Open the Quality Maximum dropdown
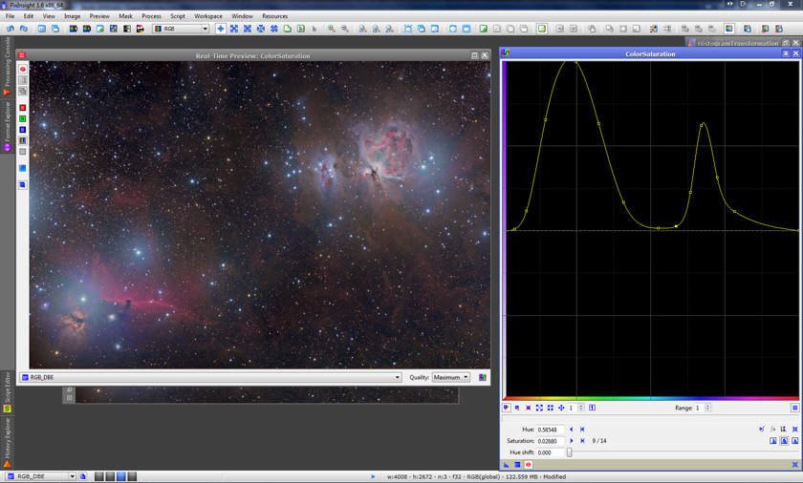This screenshot has height=483, width=803. 451,377
